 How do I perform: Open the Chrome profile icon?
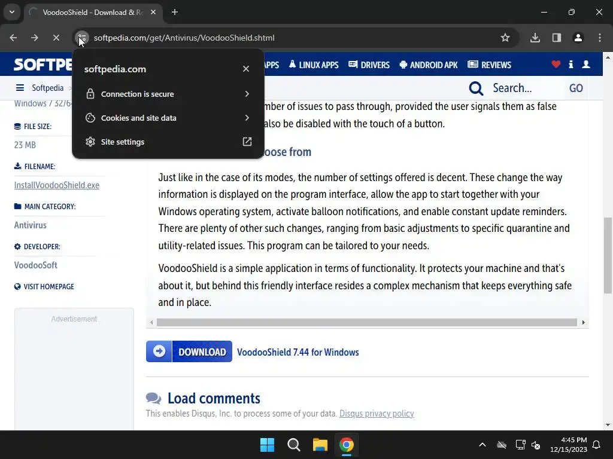[578, 38]
